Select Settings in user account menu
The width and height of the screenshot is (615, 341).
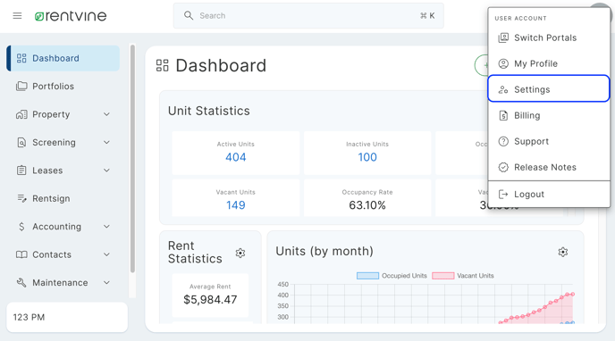tap(549, 89)
